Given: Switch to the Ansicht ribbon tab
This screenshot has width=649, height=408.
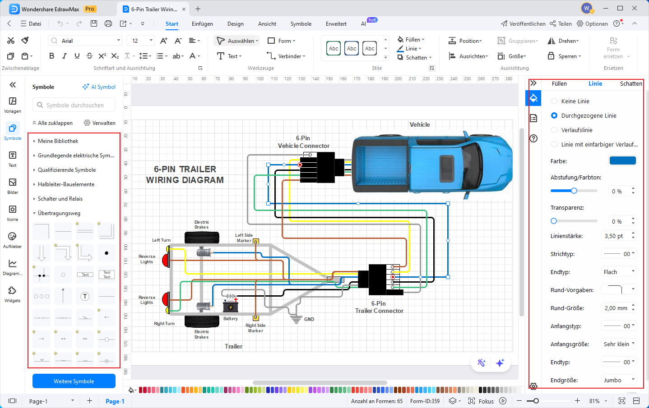Looking at the screenshot, I should (x=267, y=24).
